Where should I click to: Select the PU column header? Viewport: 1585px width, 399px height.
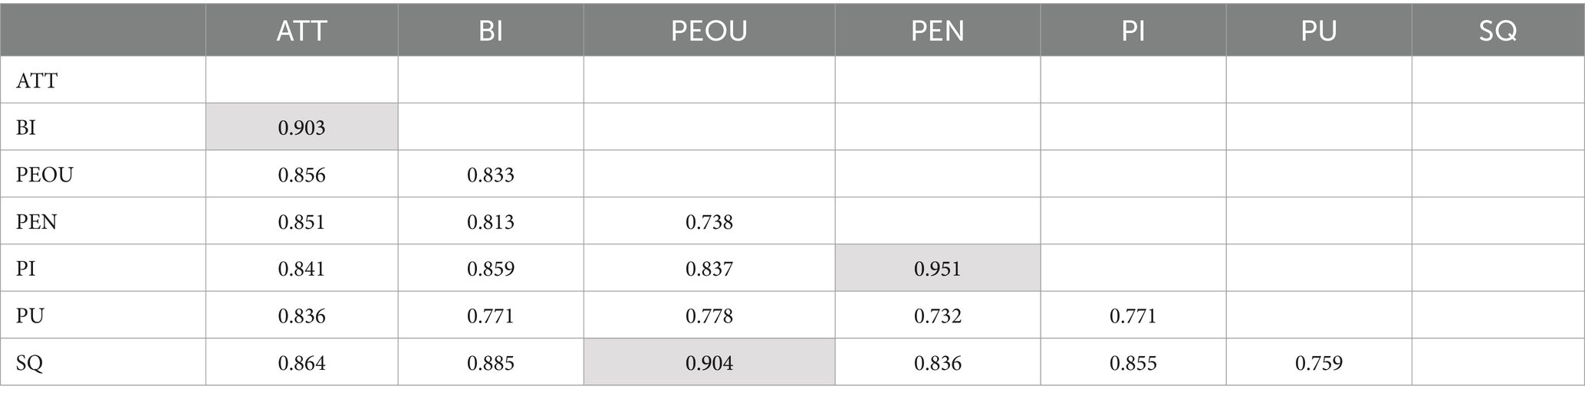(1318, 31)
